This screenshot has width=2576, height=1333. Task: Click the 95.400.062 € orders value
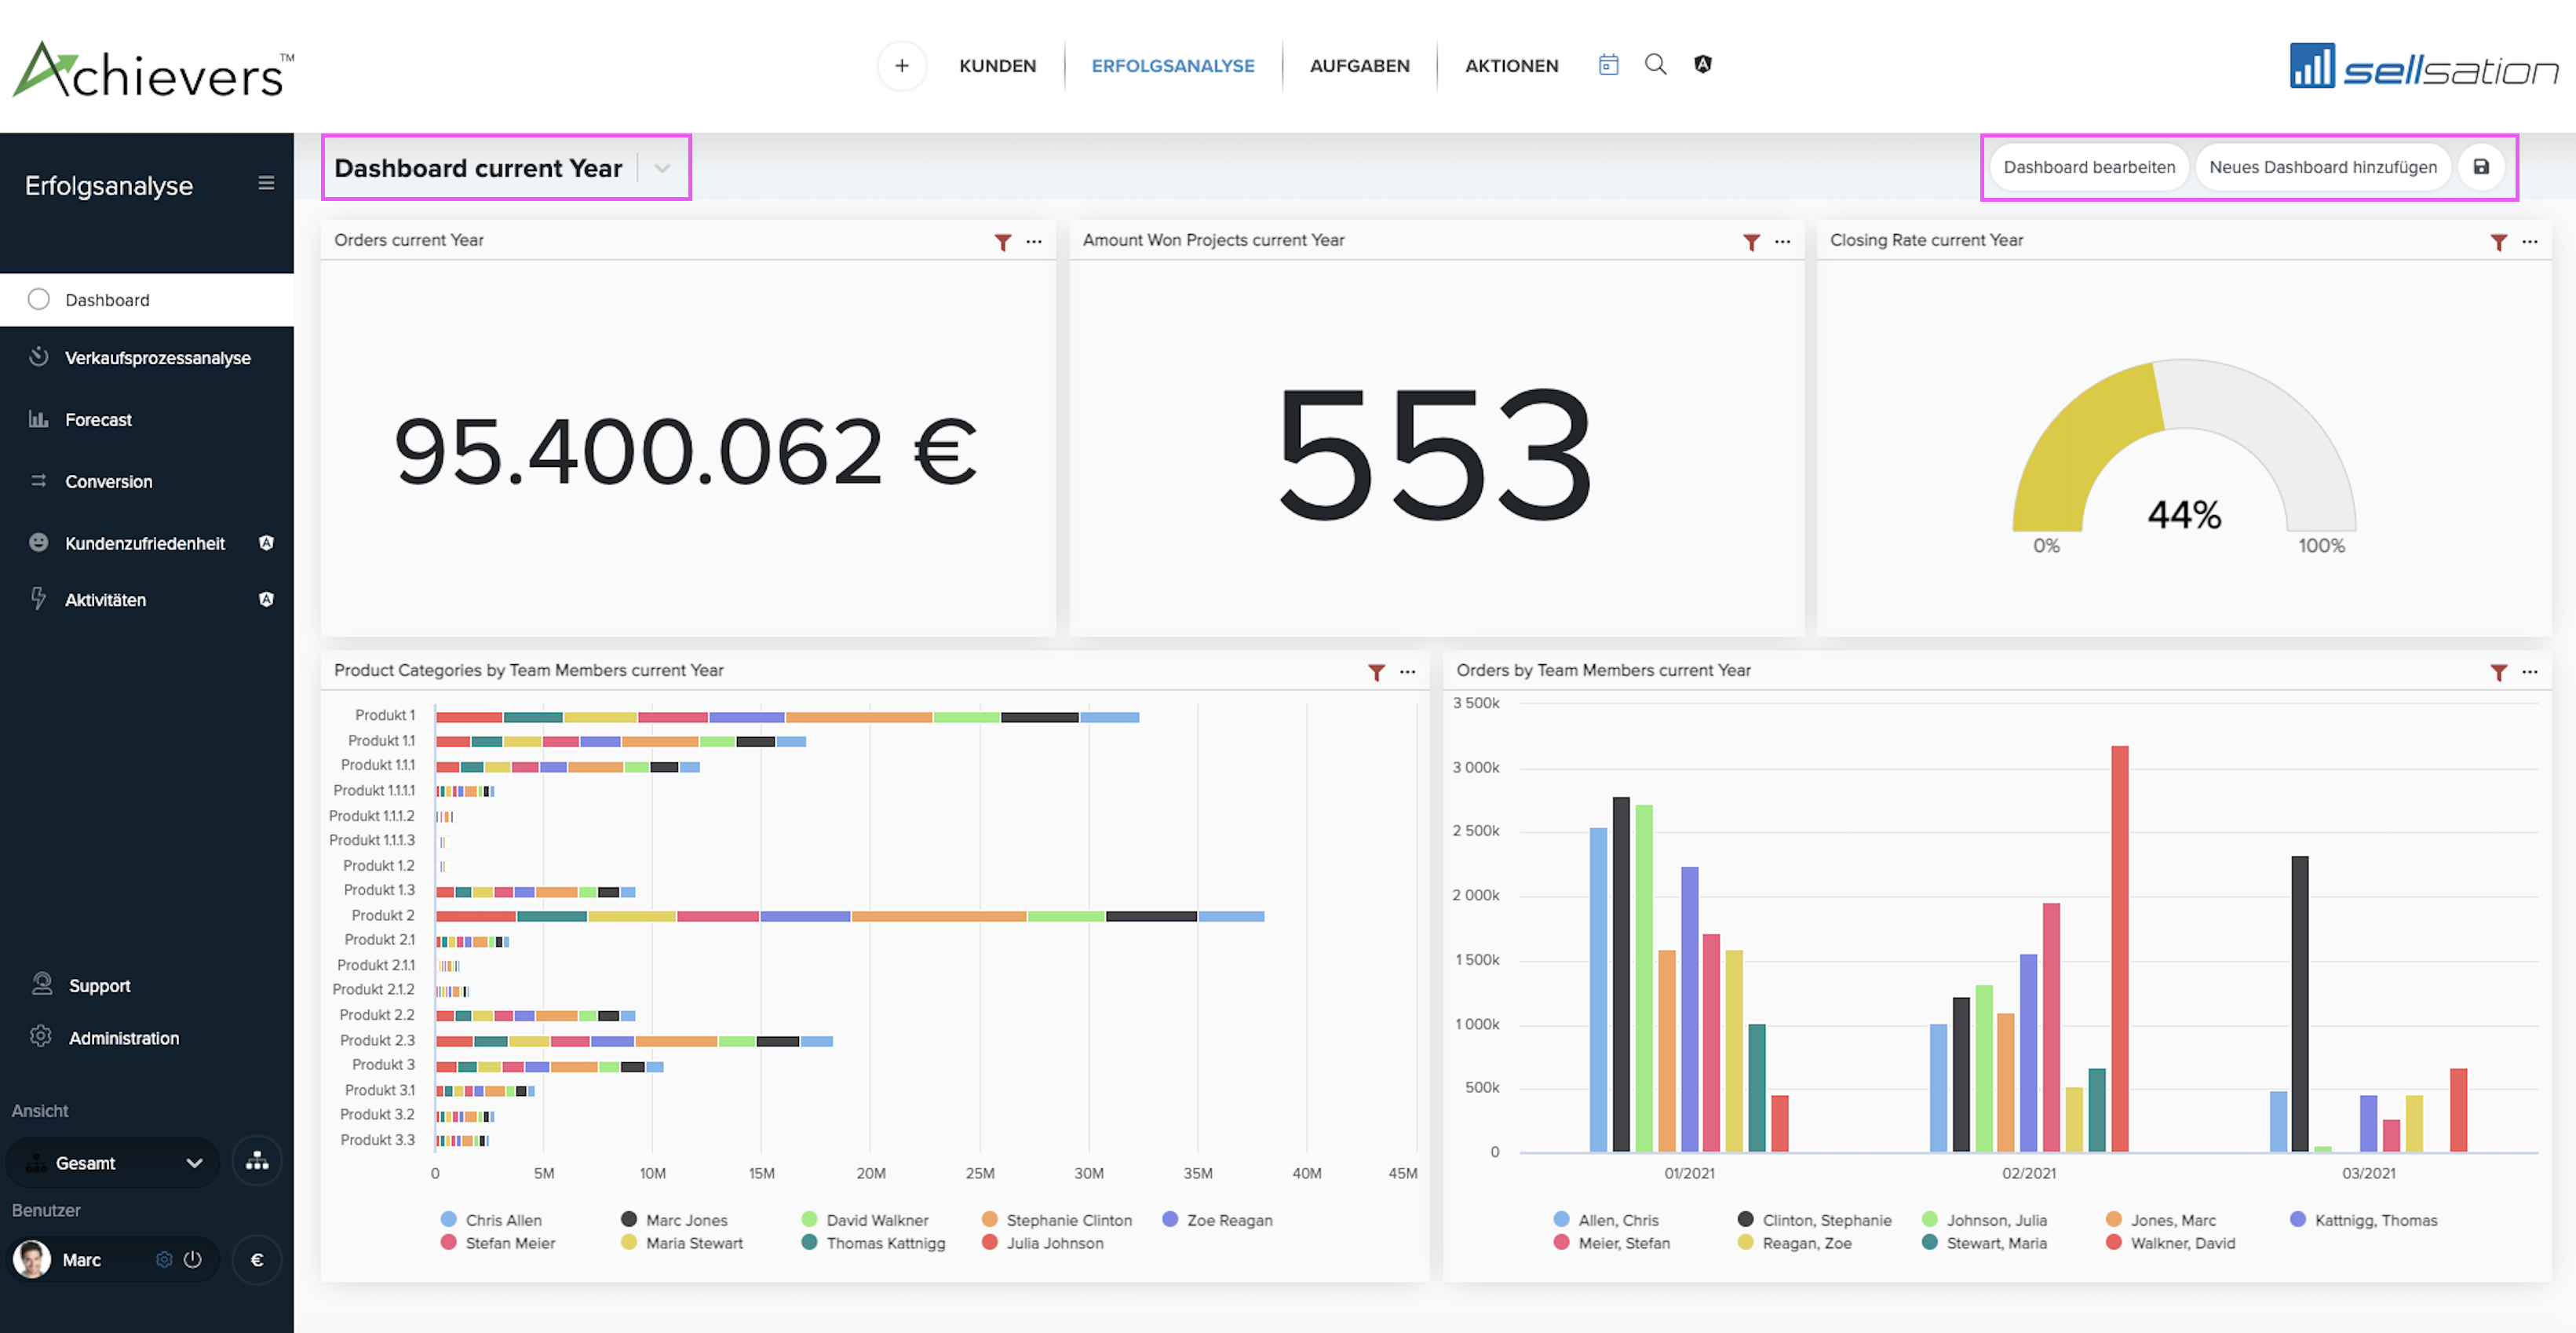(x=685, y=452)
